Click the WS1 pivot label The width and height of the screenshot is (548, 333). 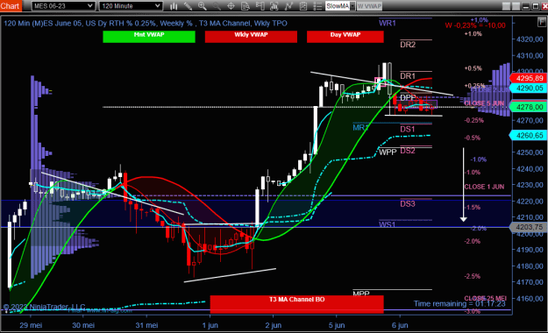[388, 224]
